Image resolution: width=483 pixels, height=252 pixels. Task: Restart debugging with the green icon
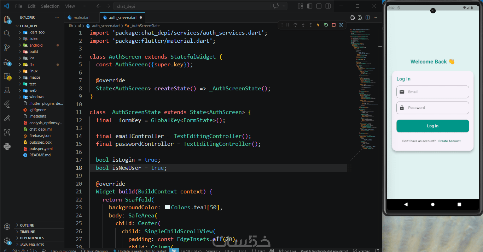coord(326,25)
